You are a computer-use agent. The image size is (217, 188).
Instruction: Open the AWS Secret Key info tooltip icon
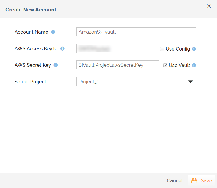(x=56, y=65)
